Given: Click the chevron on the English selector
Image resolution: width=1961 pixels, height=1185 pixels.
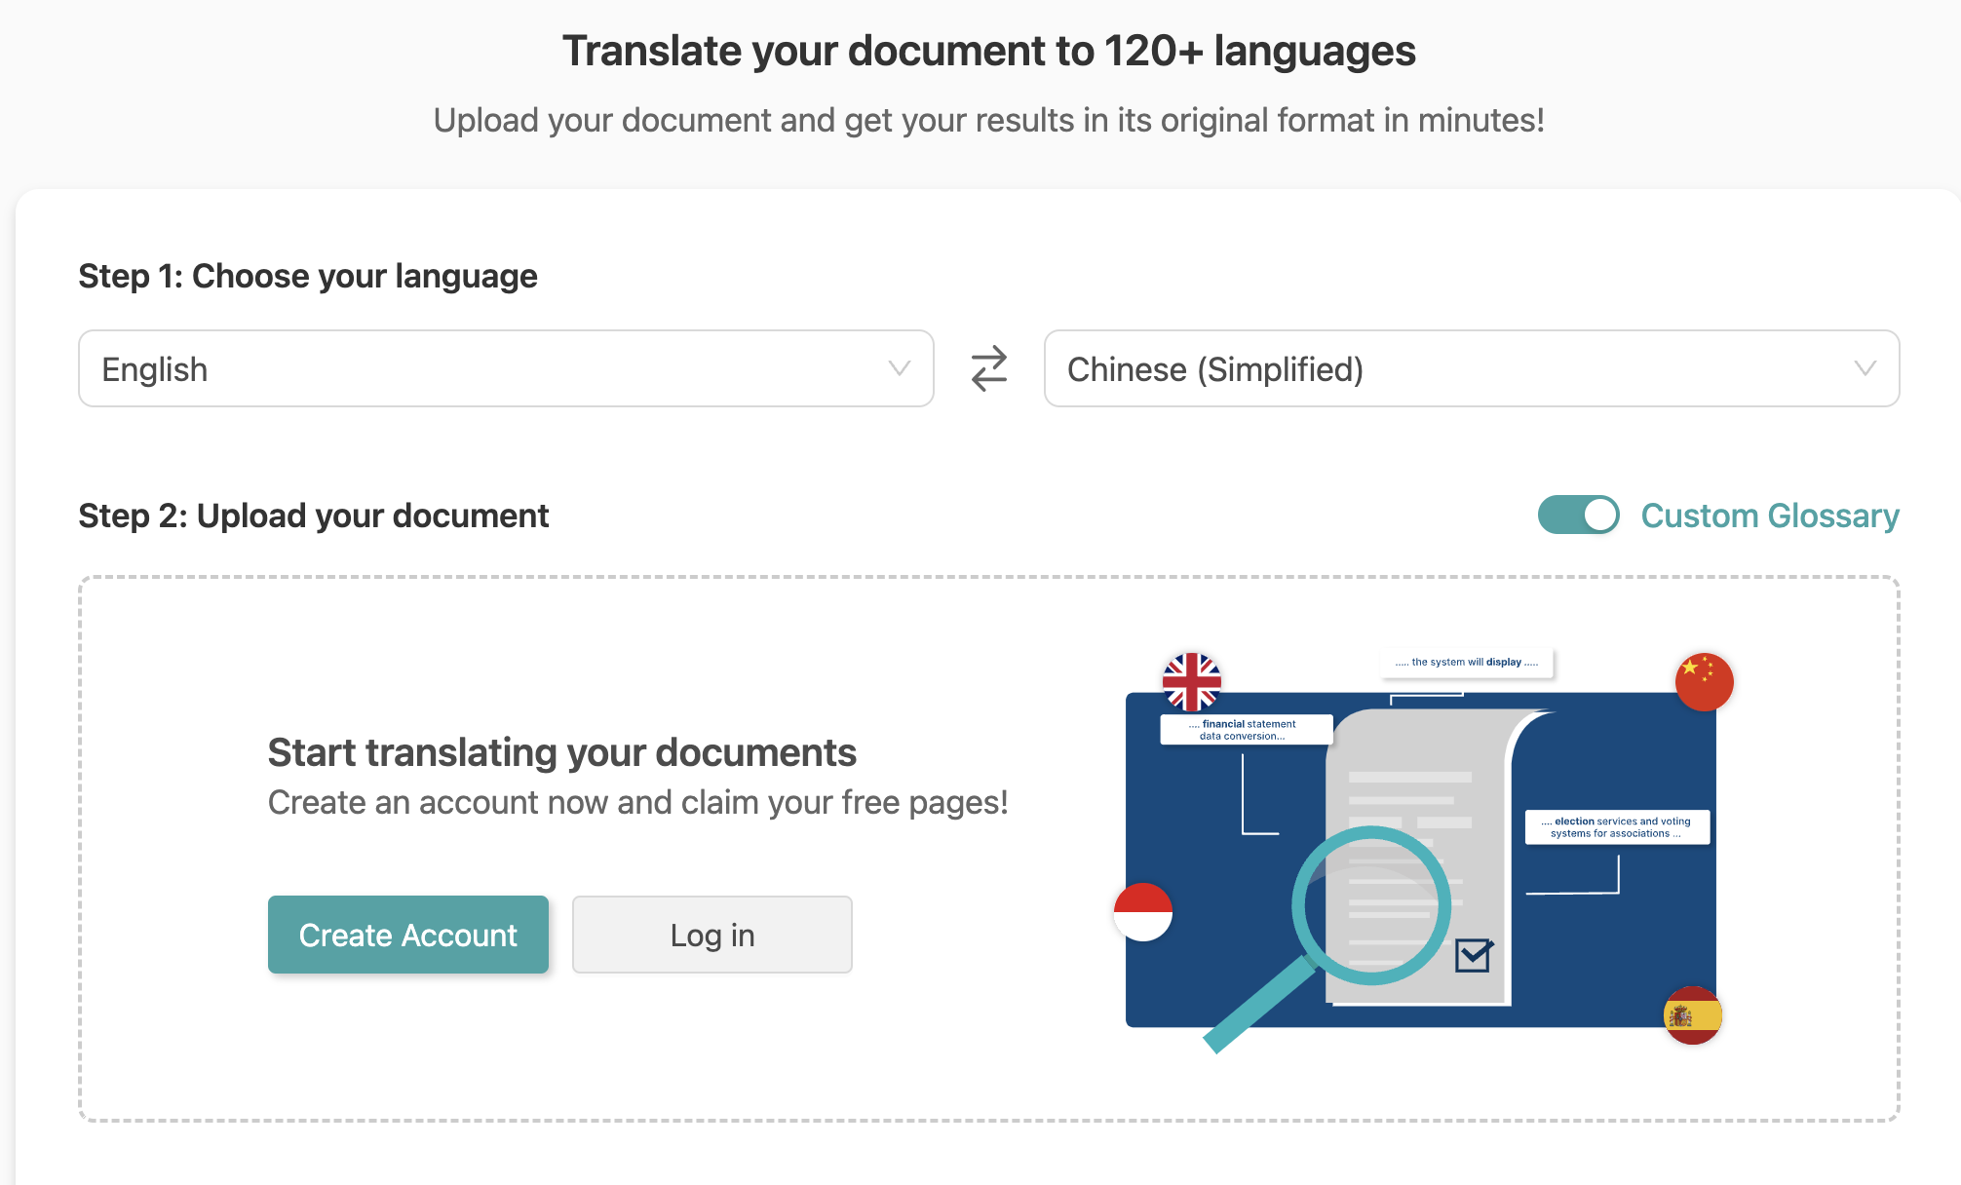Looking at the screenshot, I should 899,368.
